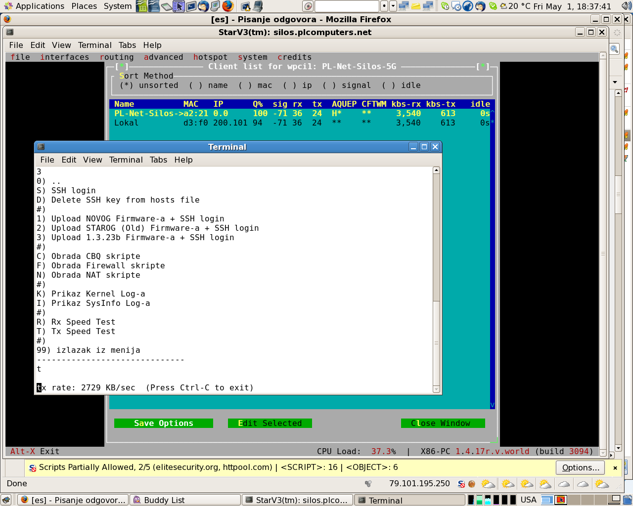Open the View menu of the StarV3 window
This screenshot has height=506, width=633.
click(61, 45)
